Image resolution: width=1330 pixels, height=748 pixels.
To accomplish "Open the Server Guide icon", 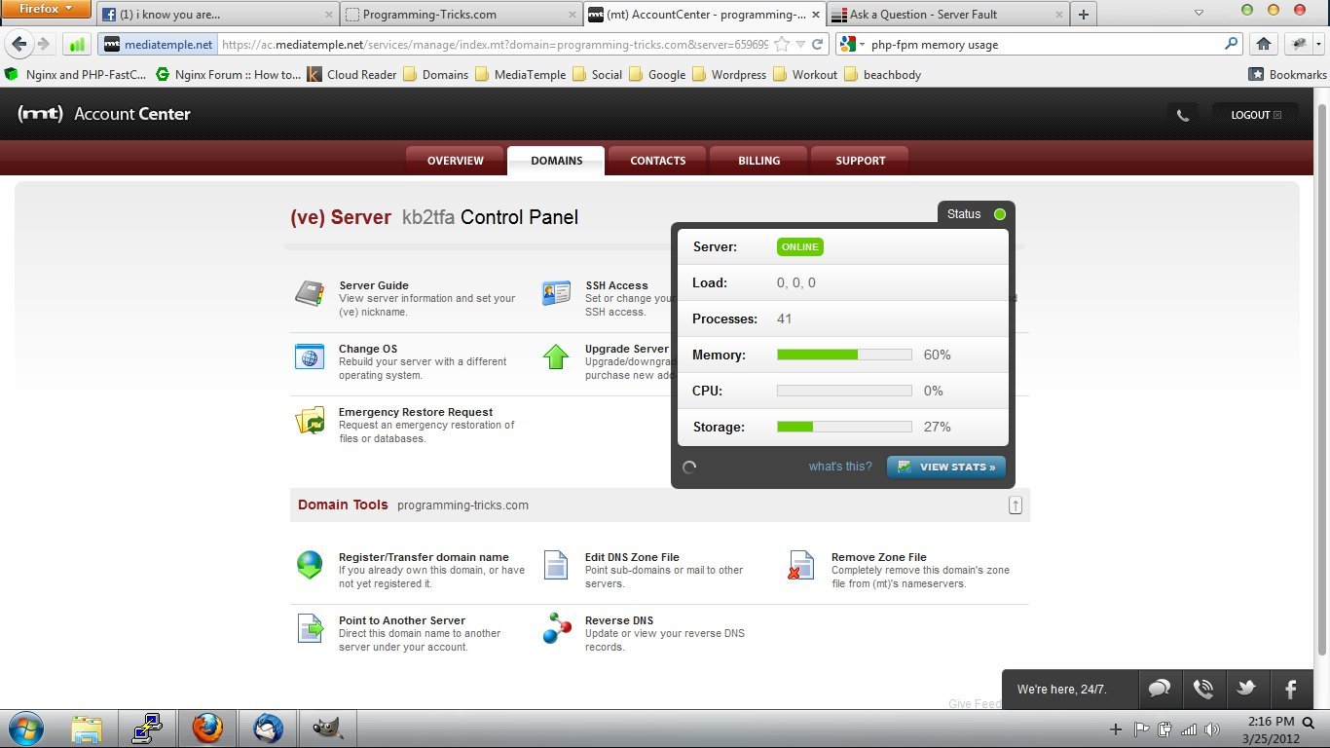I will coord(310,294).
